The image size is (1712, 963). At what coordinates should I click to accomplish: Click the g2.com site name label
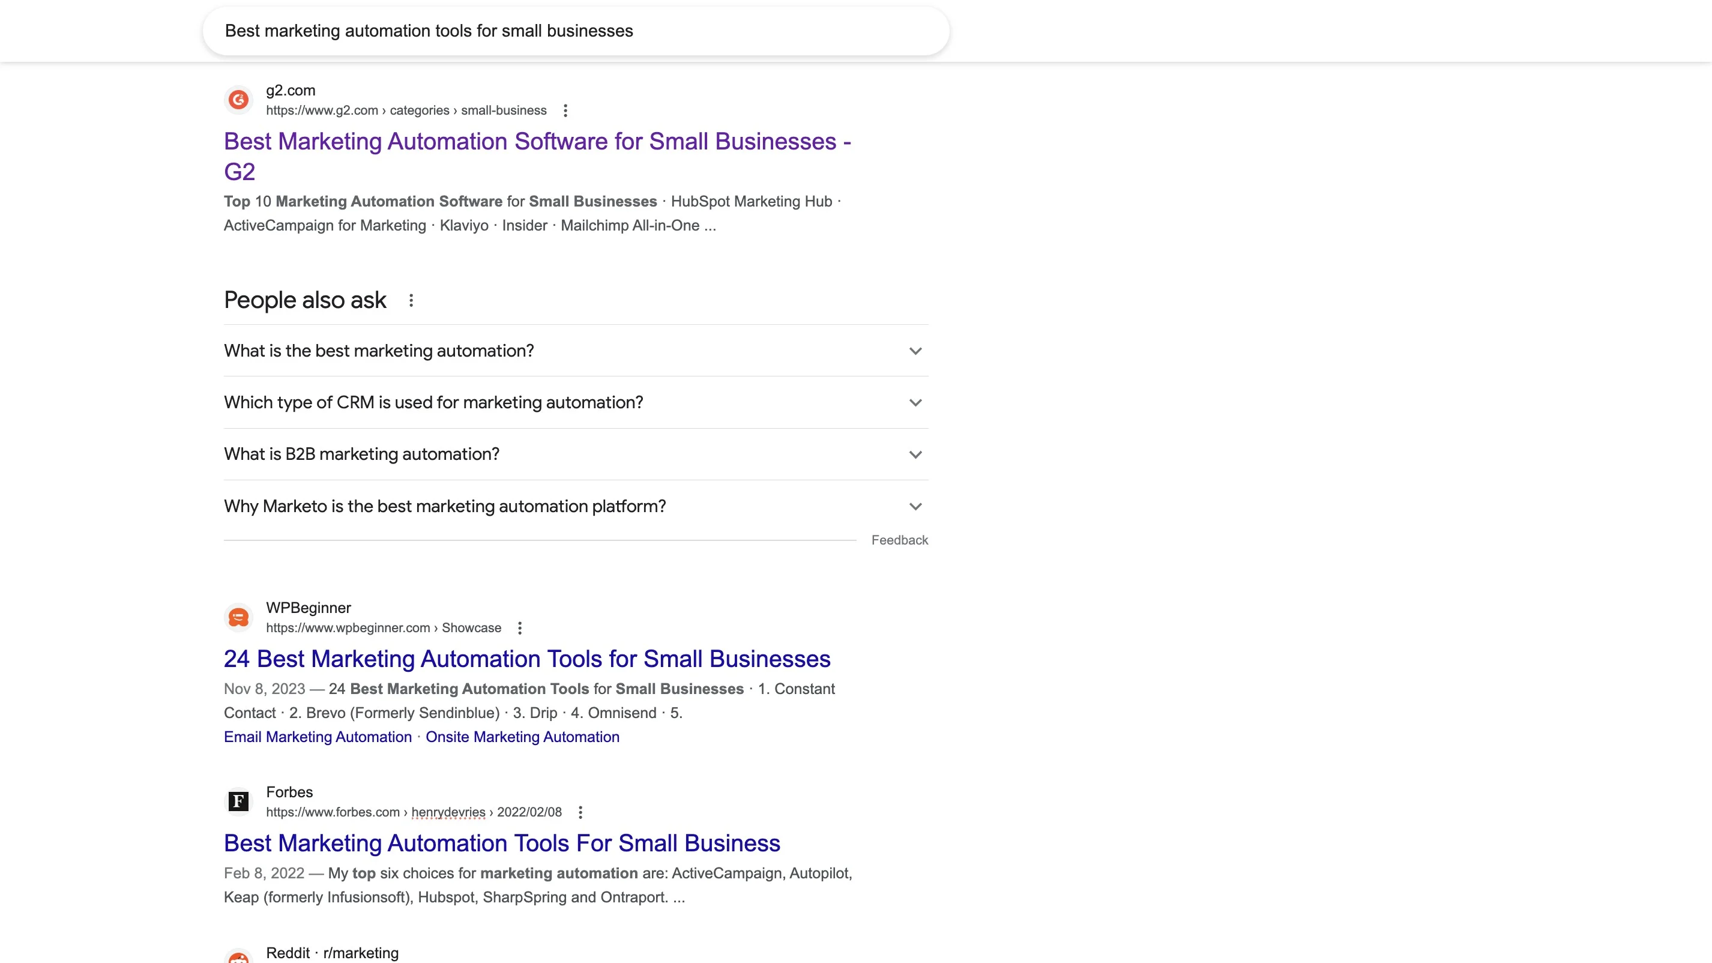291,91
